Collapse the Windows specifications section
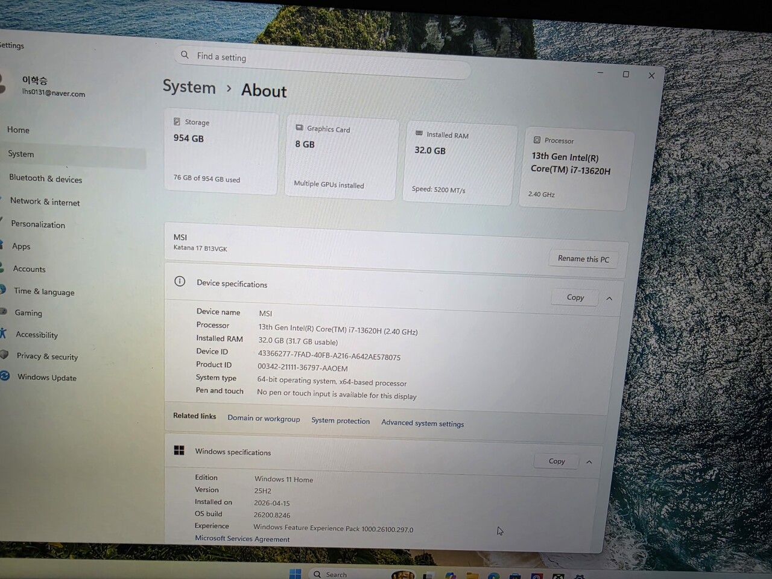 pyautogui.click(x=589, y=462)
